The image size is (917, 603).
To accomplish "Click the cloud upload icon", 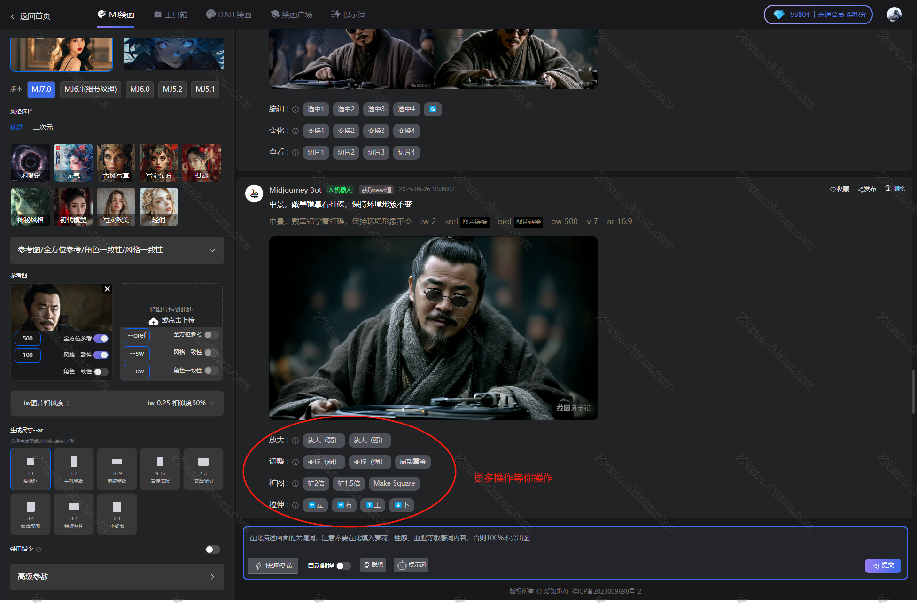I will [x=154, y=321].
